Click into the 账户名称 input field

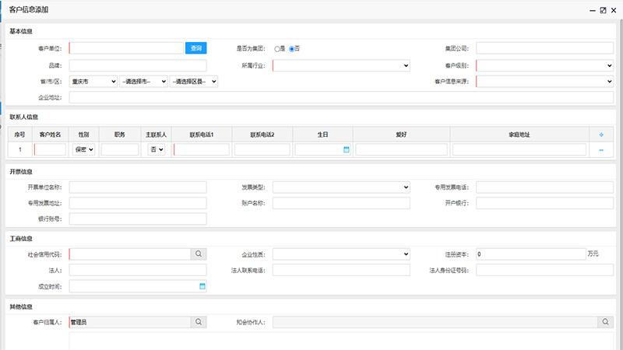point(341,203)
